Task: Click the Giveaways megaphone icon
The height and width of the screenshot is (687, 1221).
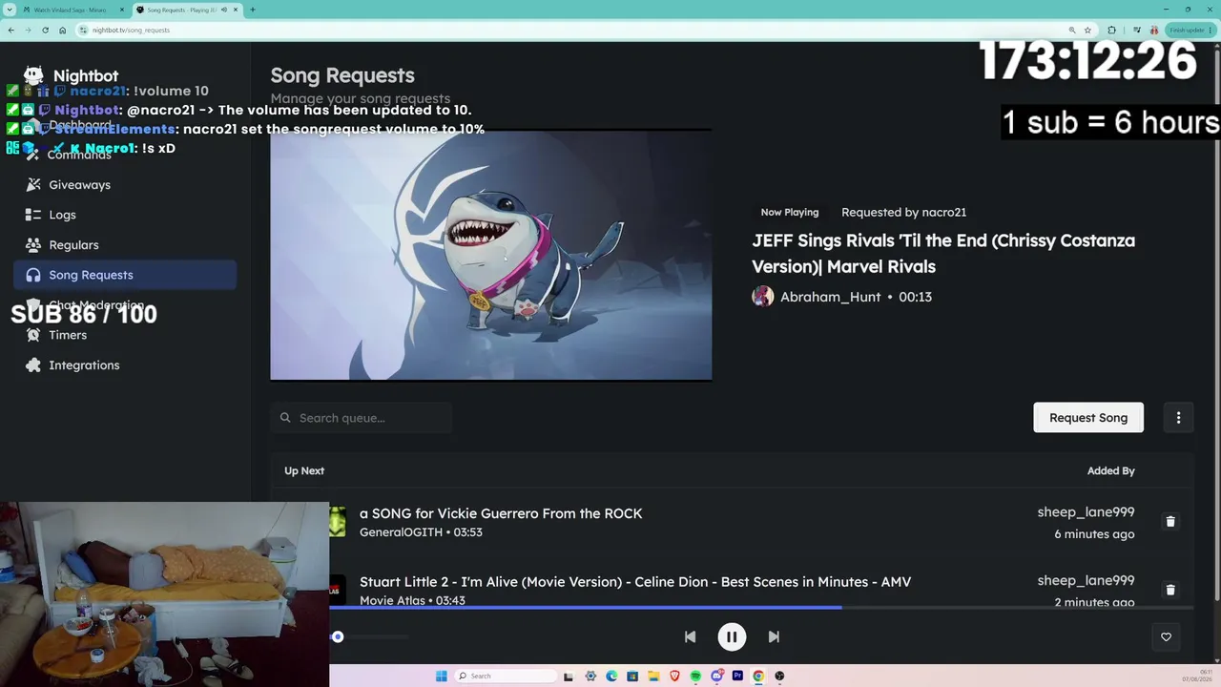Action: pyautogui.click(x=33, y=184)
